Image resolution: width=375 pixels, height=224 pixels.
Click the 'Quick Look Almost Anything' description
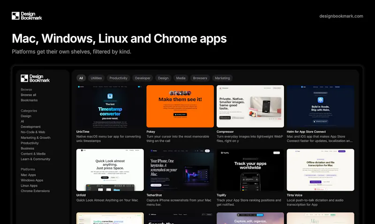pyautogui.click(x=107, y=200)
